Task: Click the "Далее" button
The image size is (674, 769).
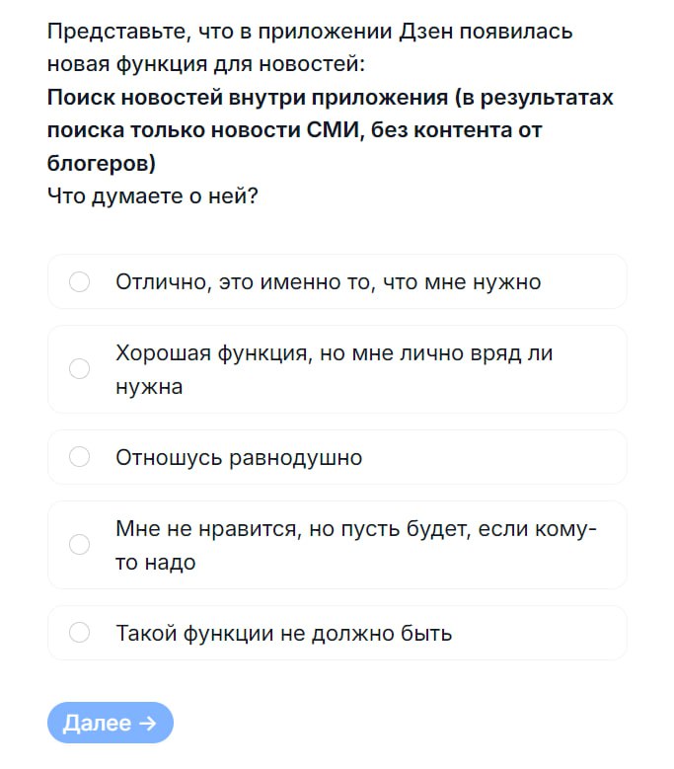Action: (x=110, y=723)
